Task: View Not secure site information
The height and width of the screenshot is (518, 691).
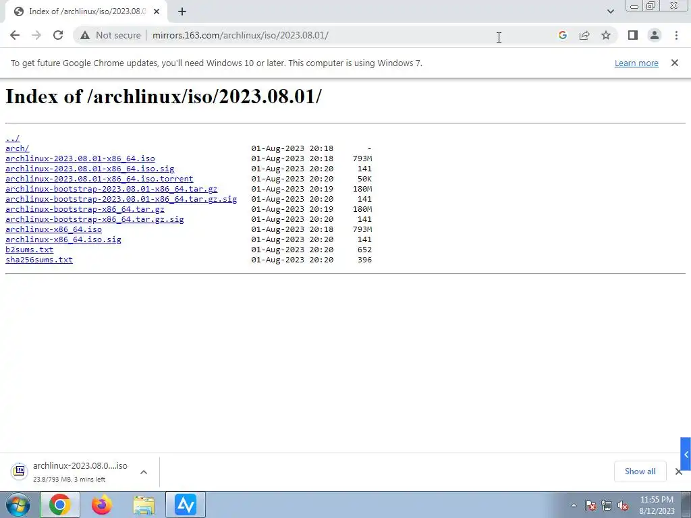Action: coord(110,35)
